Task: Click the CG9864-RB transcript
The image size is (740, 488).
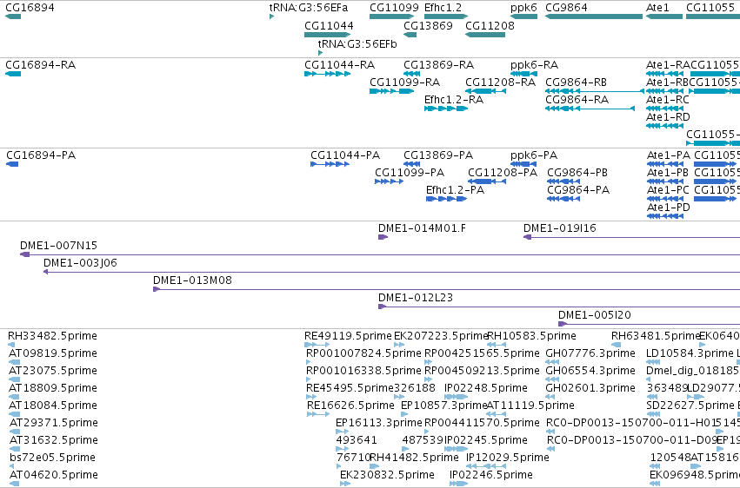Action: pyautogui.click(x=595, y=91)
